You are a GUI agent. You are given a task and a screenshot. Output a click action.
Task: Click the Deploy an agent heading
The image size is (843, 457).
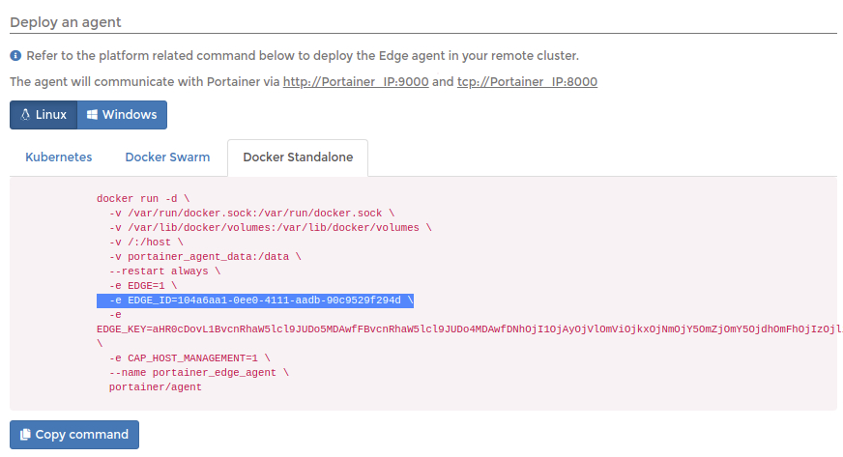click(66, 22)
